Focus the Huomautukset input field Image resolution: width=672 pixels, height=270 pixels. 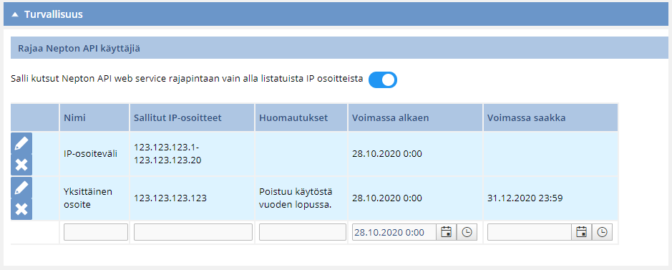pyautogui.click(x=303, y=232)
